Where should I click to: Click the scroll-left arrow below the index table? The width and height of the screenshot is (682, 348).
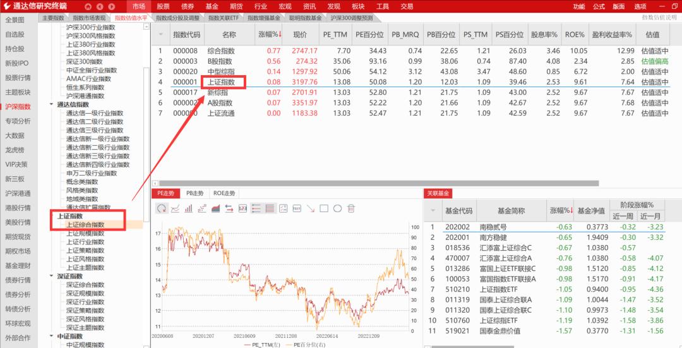pos(155,184)
